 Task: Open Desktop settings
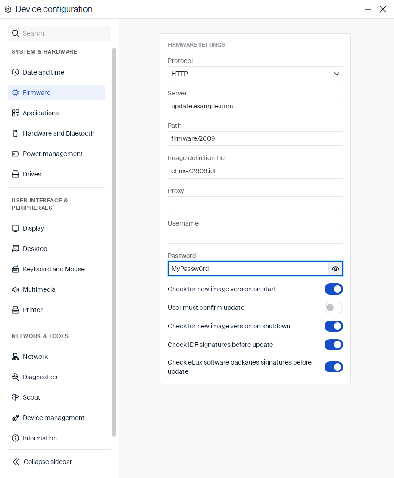[56, 249]
